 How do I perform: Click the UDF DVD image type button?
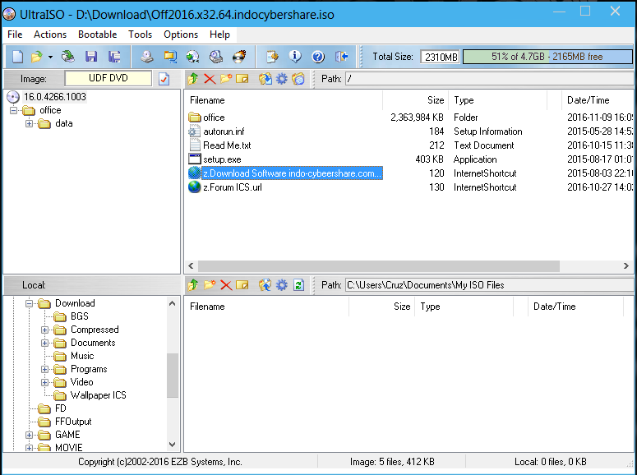(108, 78)
